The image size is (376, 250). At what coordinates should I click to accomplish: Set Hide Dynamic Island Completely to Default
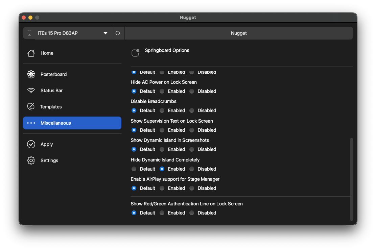click(134, 169)
